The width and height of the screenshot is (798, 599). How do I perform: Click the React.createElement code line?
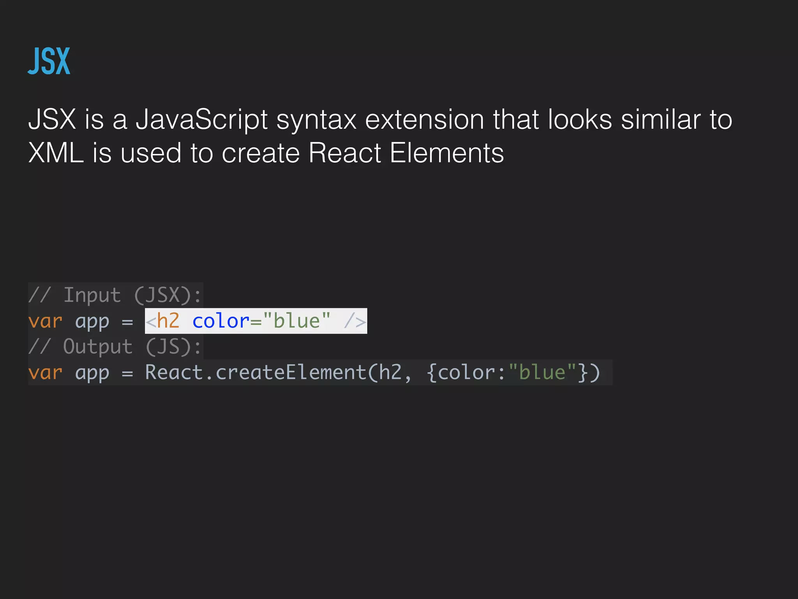(314, 372)
